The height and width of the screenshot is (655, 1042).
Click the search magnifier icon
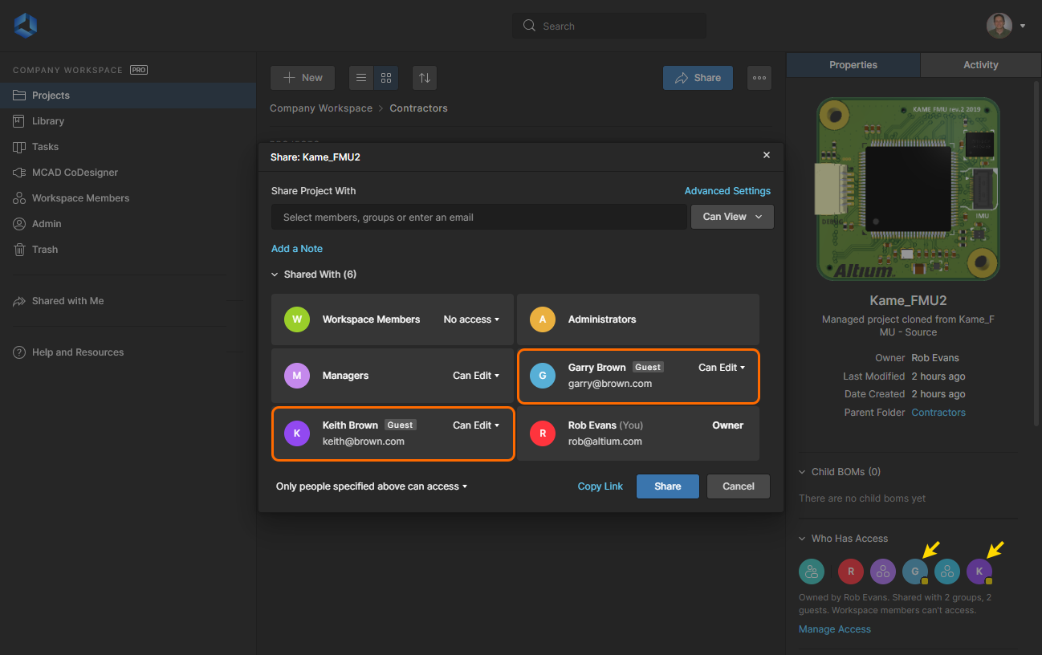click(x=529, y=26)
